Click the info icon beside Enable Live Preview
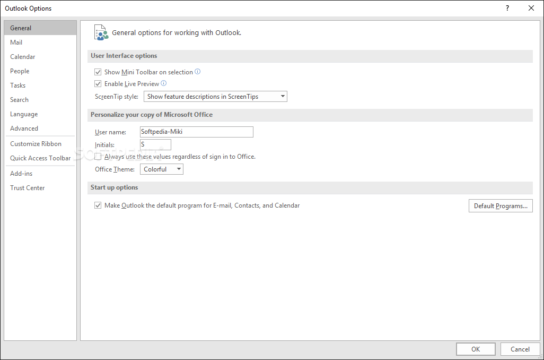Viewport: 544px width, 360px height. point(164,83)
